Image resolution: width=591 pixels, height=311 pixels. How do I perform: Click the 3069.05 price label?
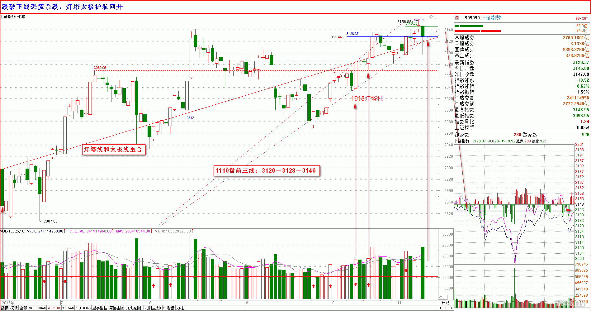pos(100,68)
